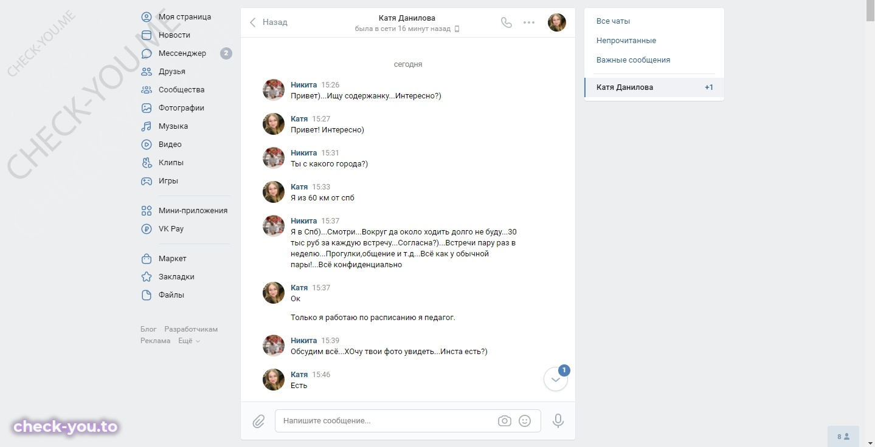The image size is (875, 447).
Task: Click Никита's avatar beside 15:39 message
Action: (x=274, y=346)
